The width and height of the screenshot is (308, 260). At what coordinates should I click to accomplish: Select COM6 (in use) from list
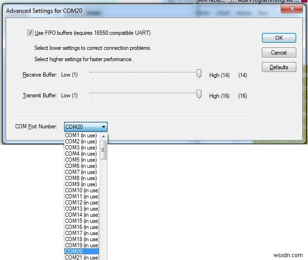pyautogui.click(x=82, y=166)
